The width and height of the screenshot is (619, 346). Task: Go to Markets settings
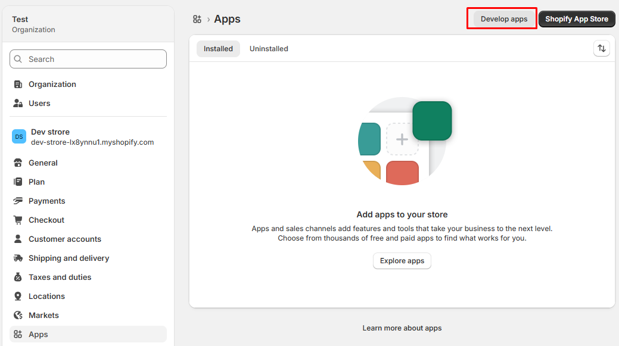(88, 315)
